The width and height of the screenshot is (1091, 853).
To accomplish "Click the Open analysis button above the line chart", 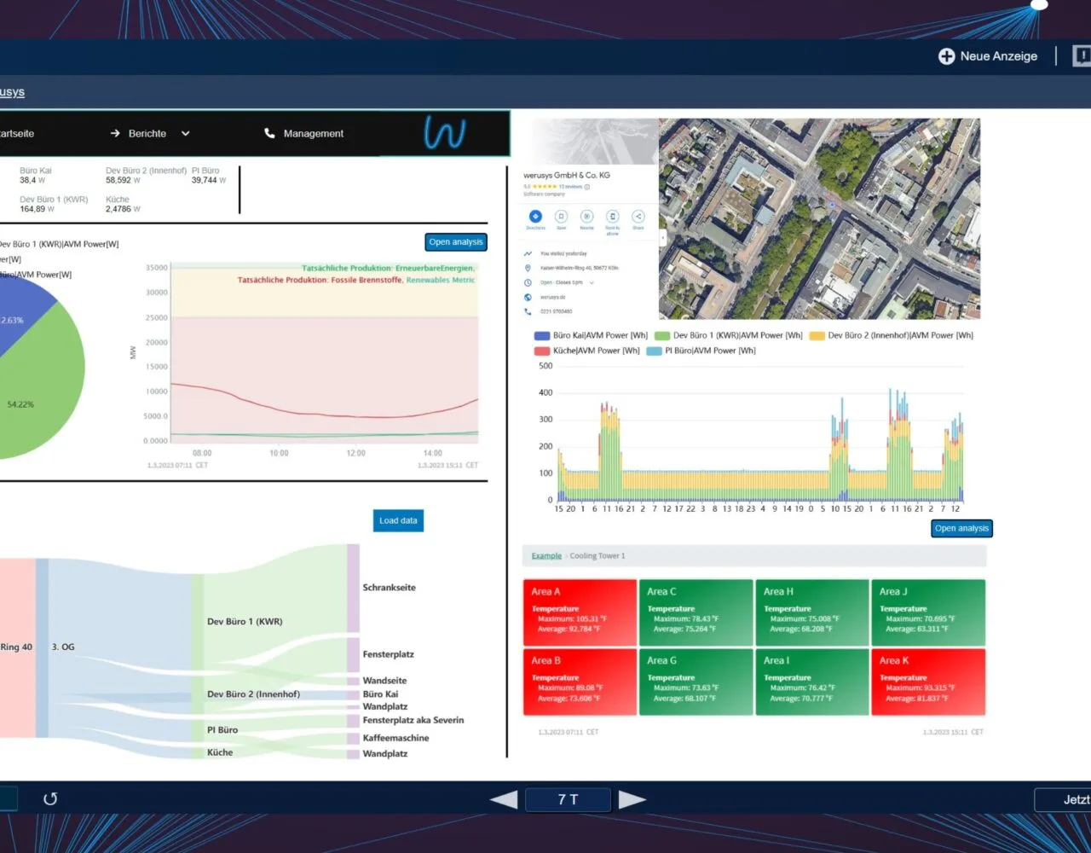I will coord(455,242).
